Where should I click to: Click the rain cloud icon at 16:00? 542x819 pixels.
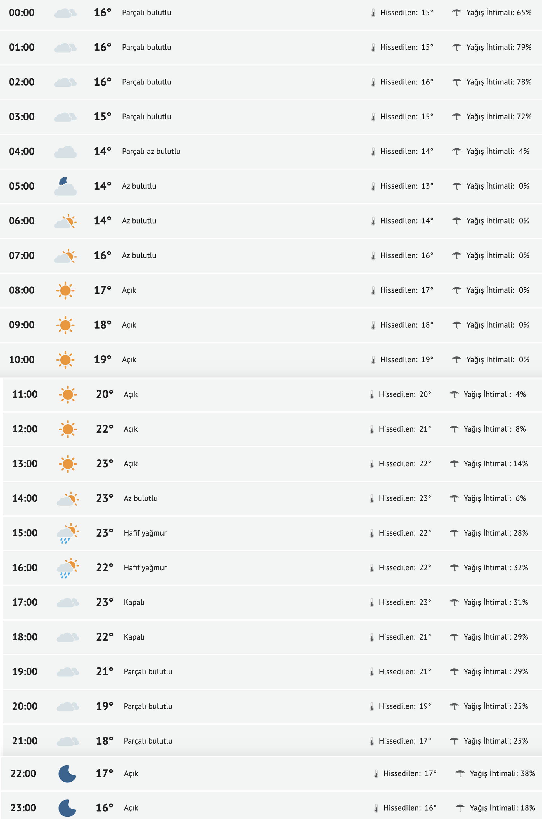pyautogui.click(x=67, y=567)
